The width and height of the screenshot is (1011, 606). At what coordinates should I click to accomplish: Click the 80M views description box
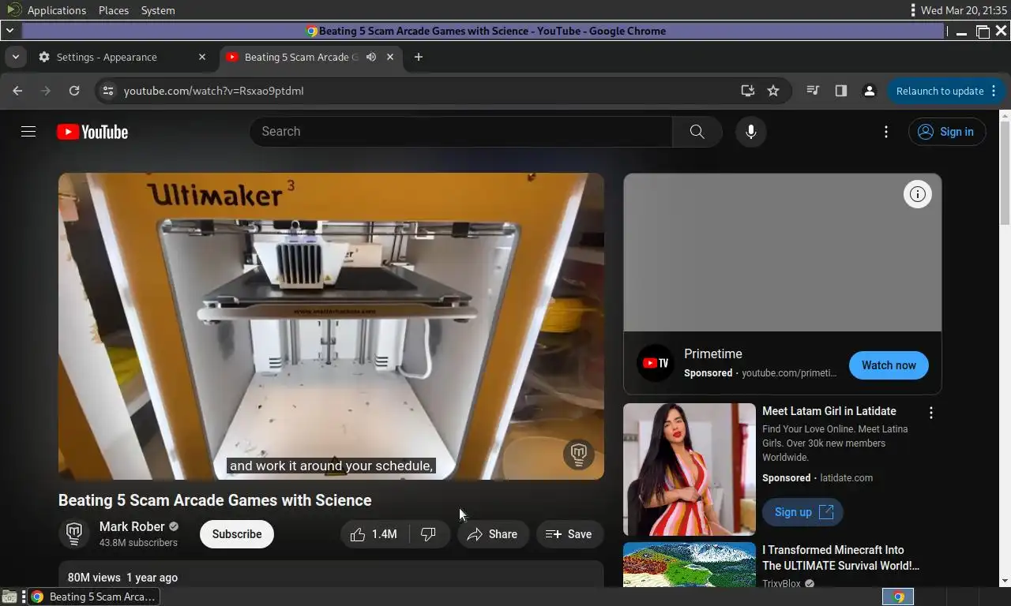331,574
